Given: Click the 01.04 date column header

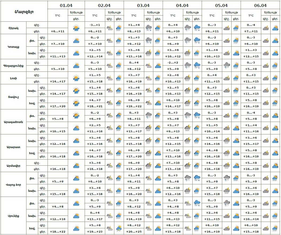Looking at the screenshot, I should 66,5.
